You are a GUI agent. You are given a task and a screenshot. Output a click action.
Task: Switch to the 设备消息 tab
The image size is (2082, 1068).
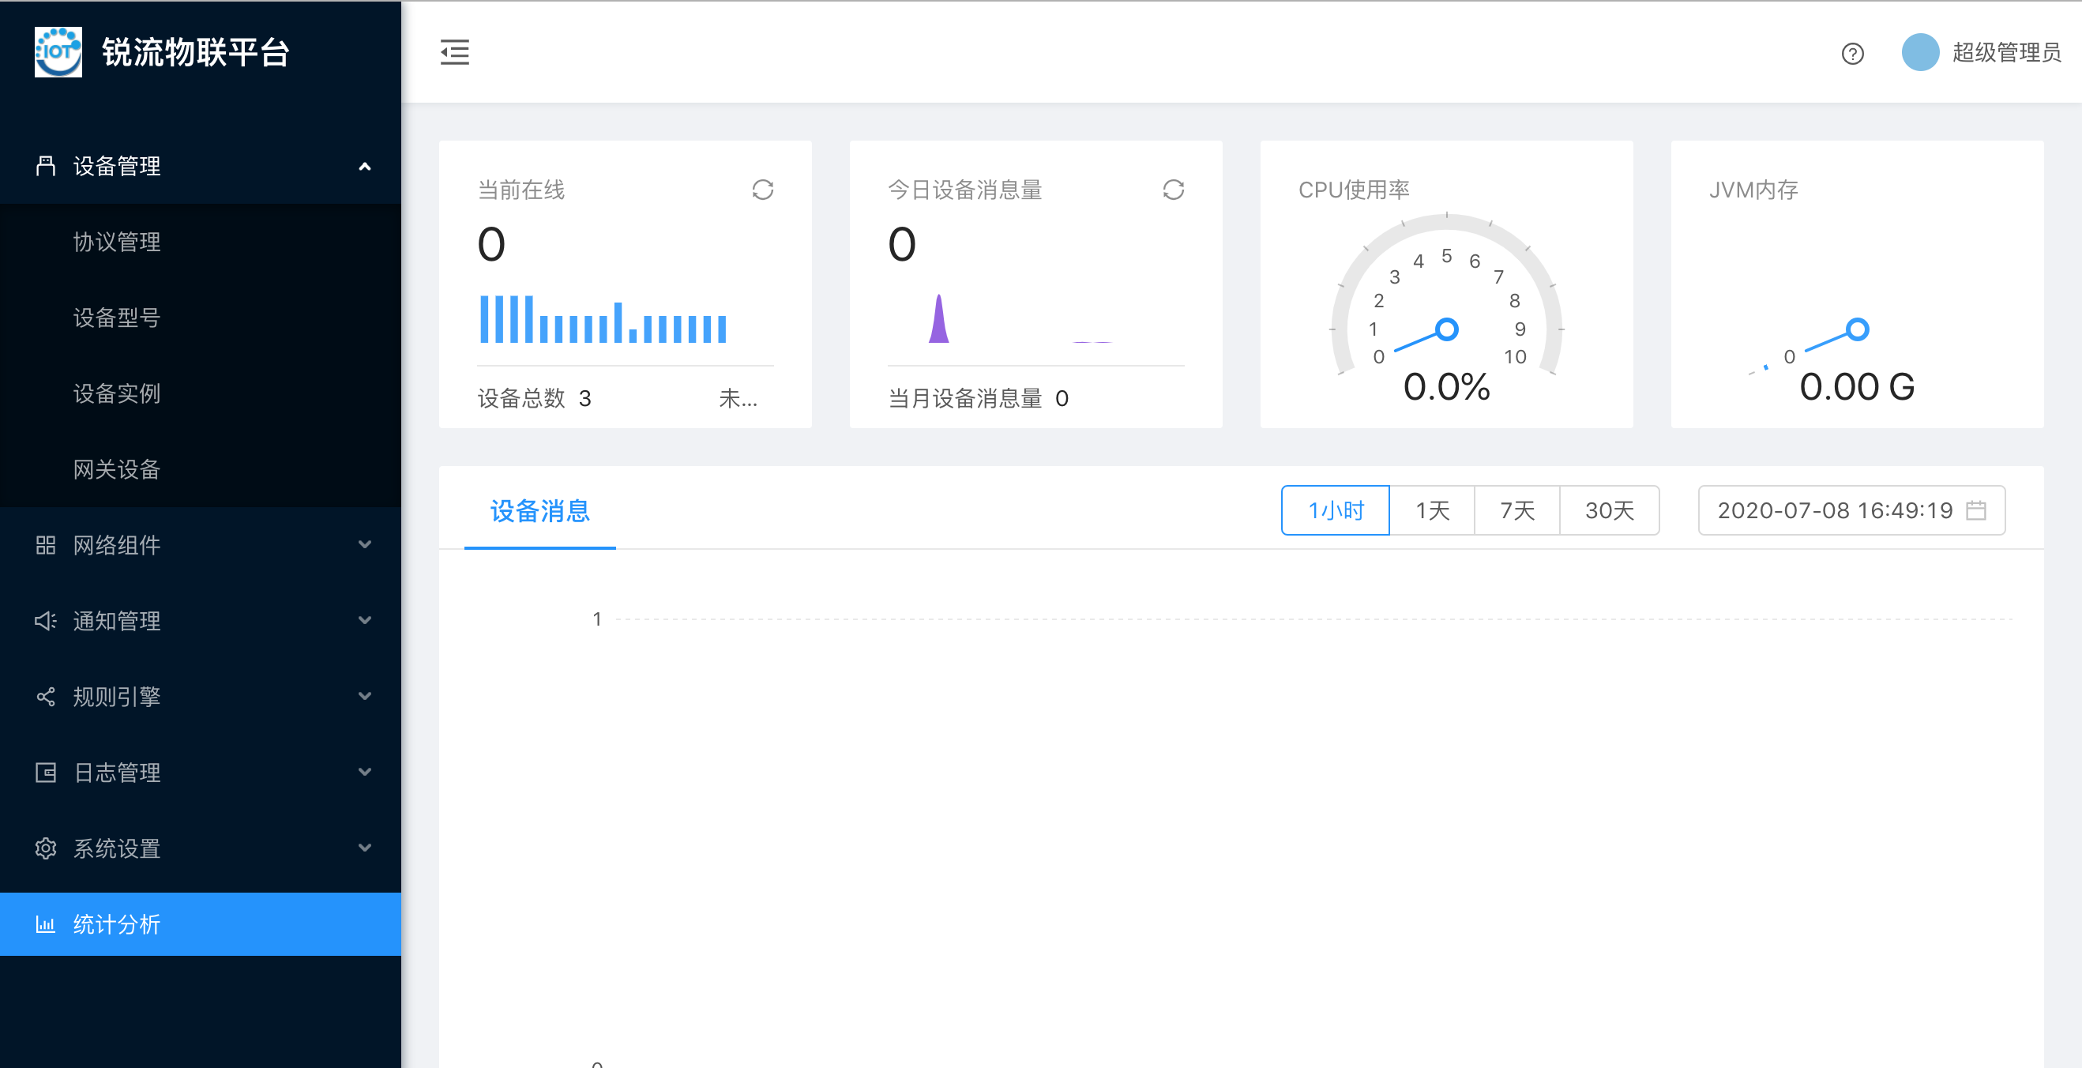coord(540,510)
